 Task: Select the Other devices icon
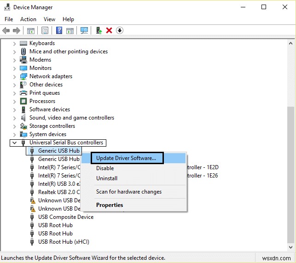pyautogui.click(x=23, y=85)
